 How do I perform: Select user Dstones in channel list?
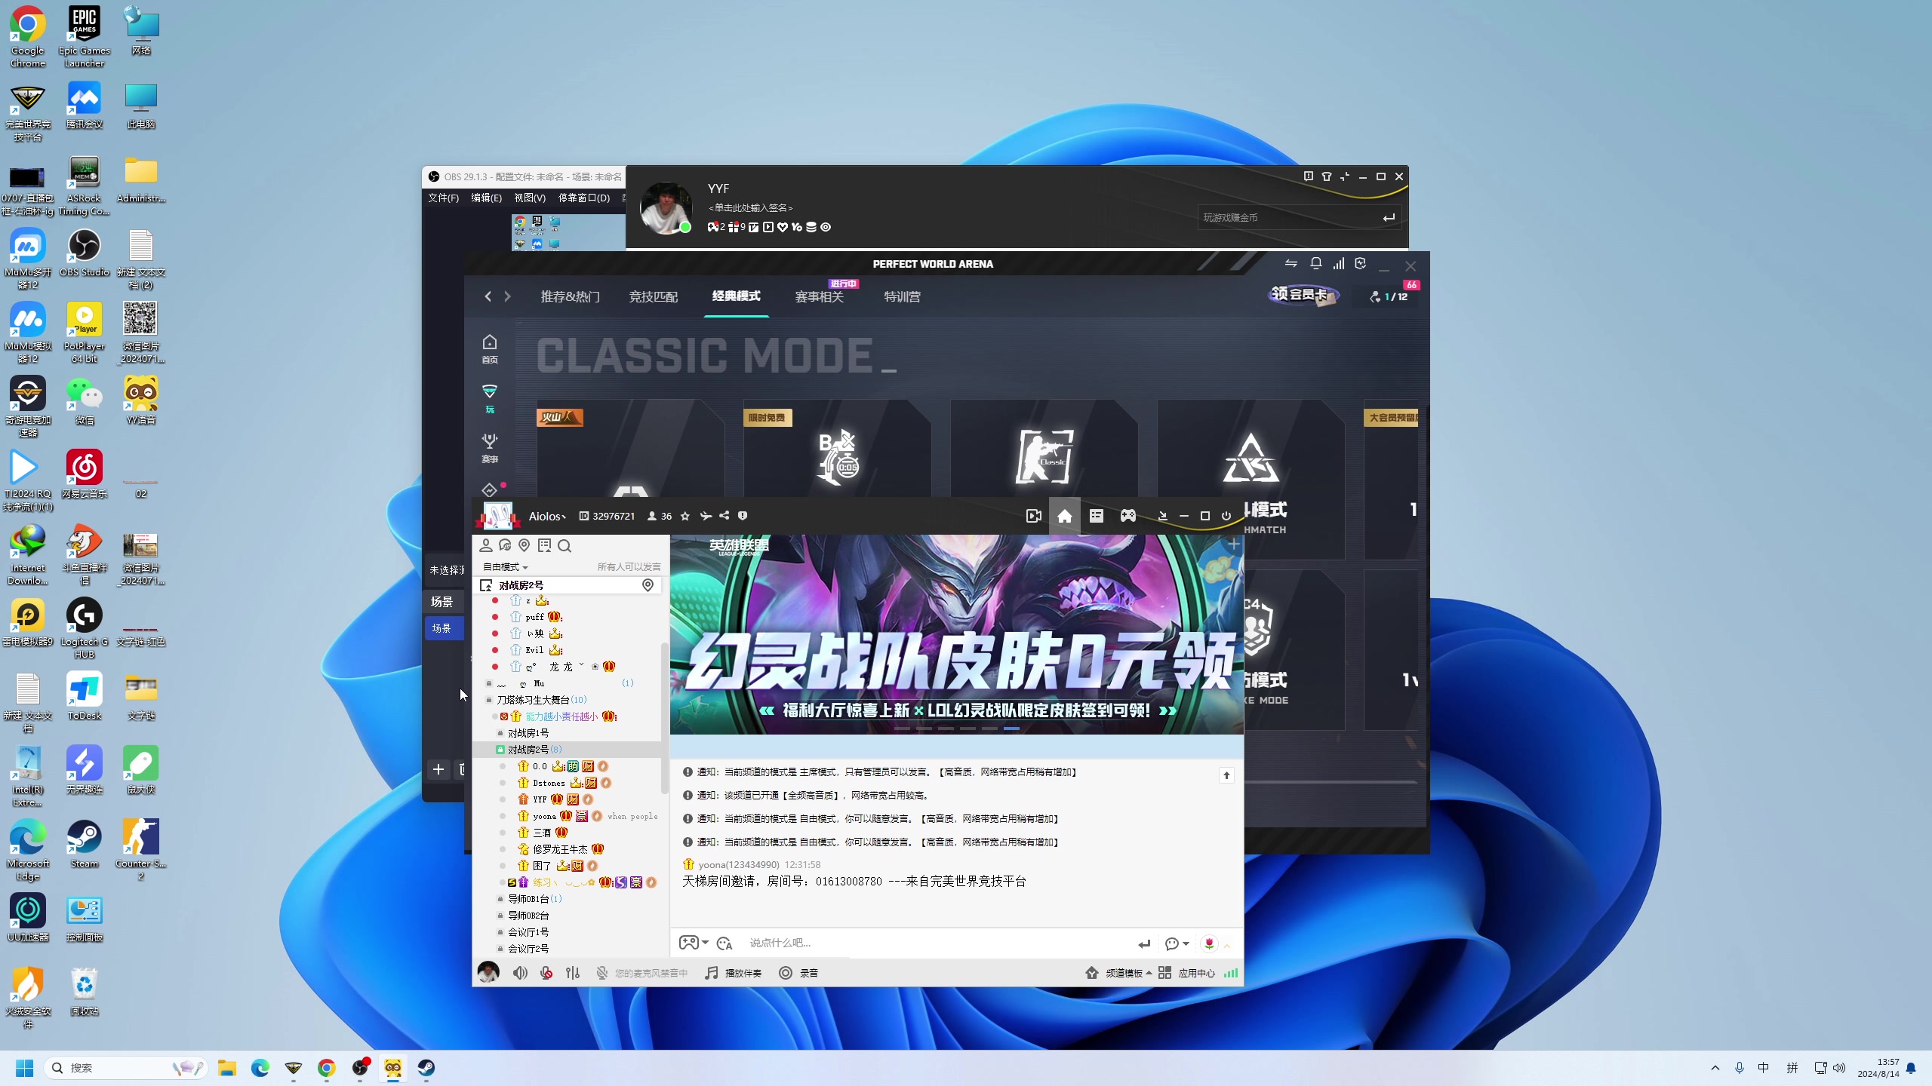(549, 783)
